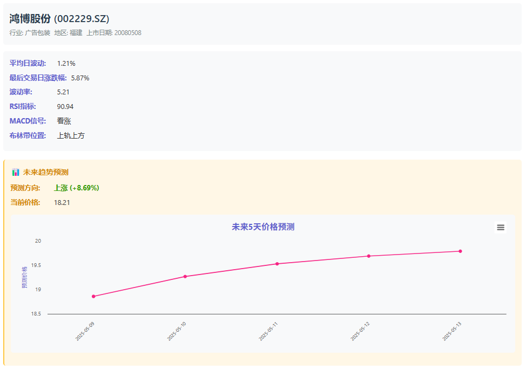Open the chart hamburger menu
The image size is (526, 370).
(501, 228)
